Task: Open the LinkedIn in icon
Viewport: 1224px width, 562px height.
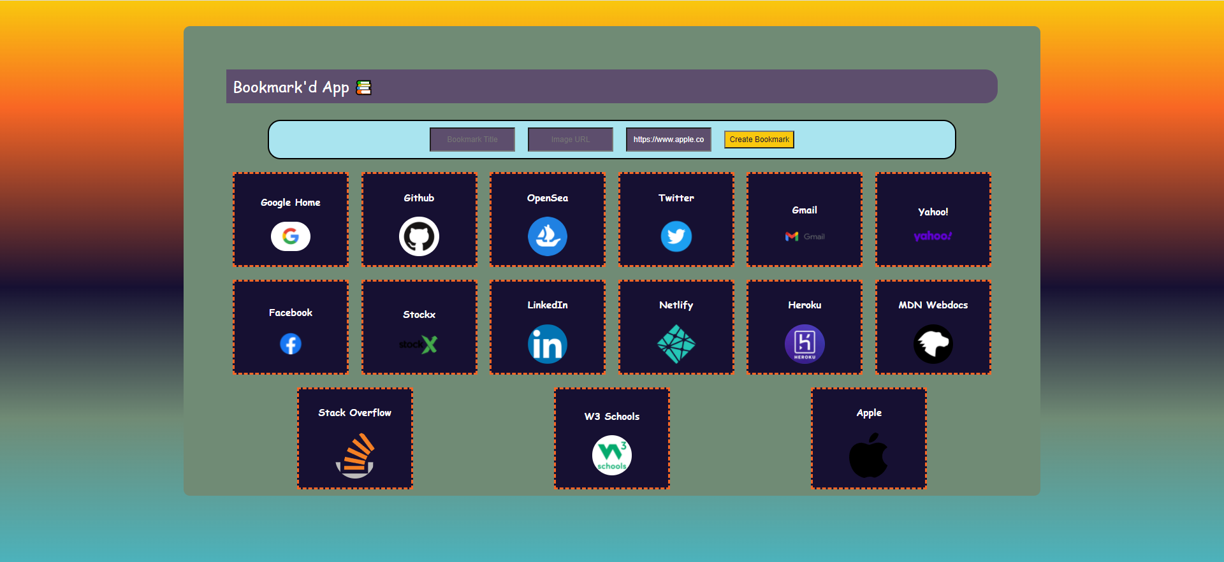Action: tap(548, 344)
